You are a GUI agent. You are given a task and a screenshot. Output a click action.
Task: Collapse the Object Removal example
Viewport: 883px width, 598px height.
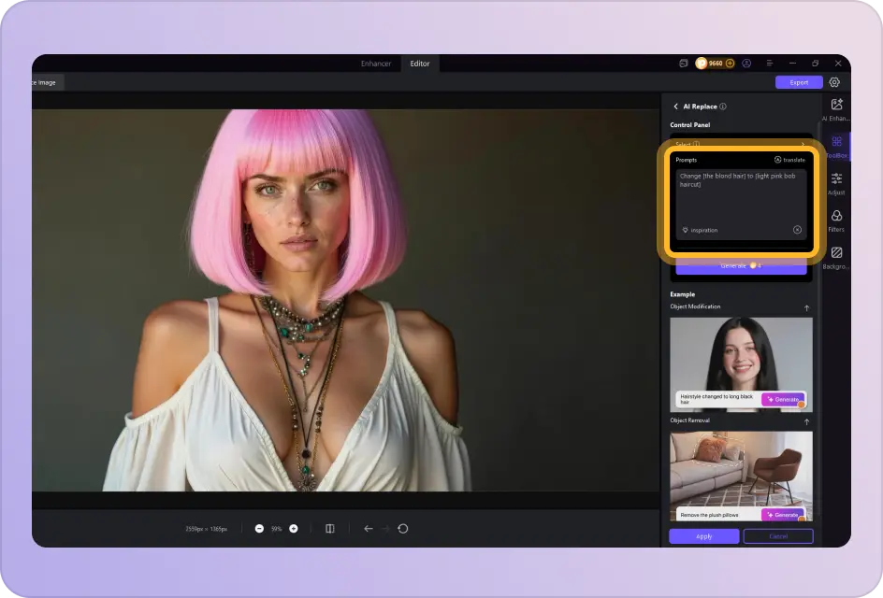coord(805,420)
